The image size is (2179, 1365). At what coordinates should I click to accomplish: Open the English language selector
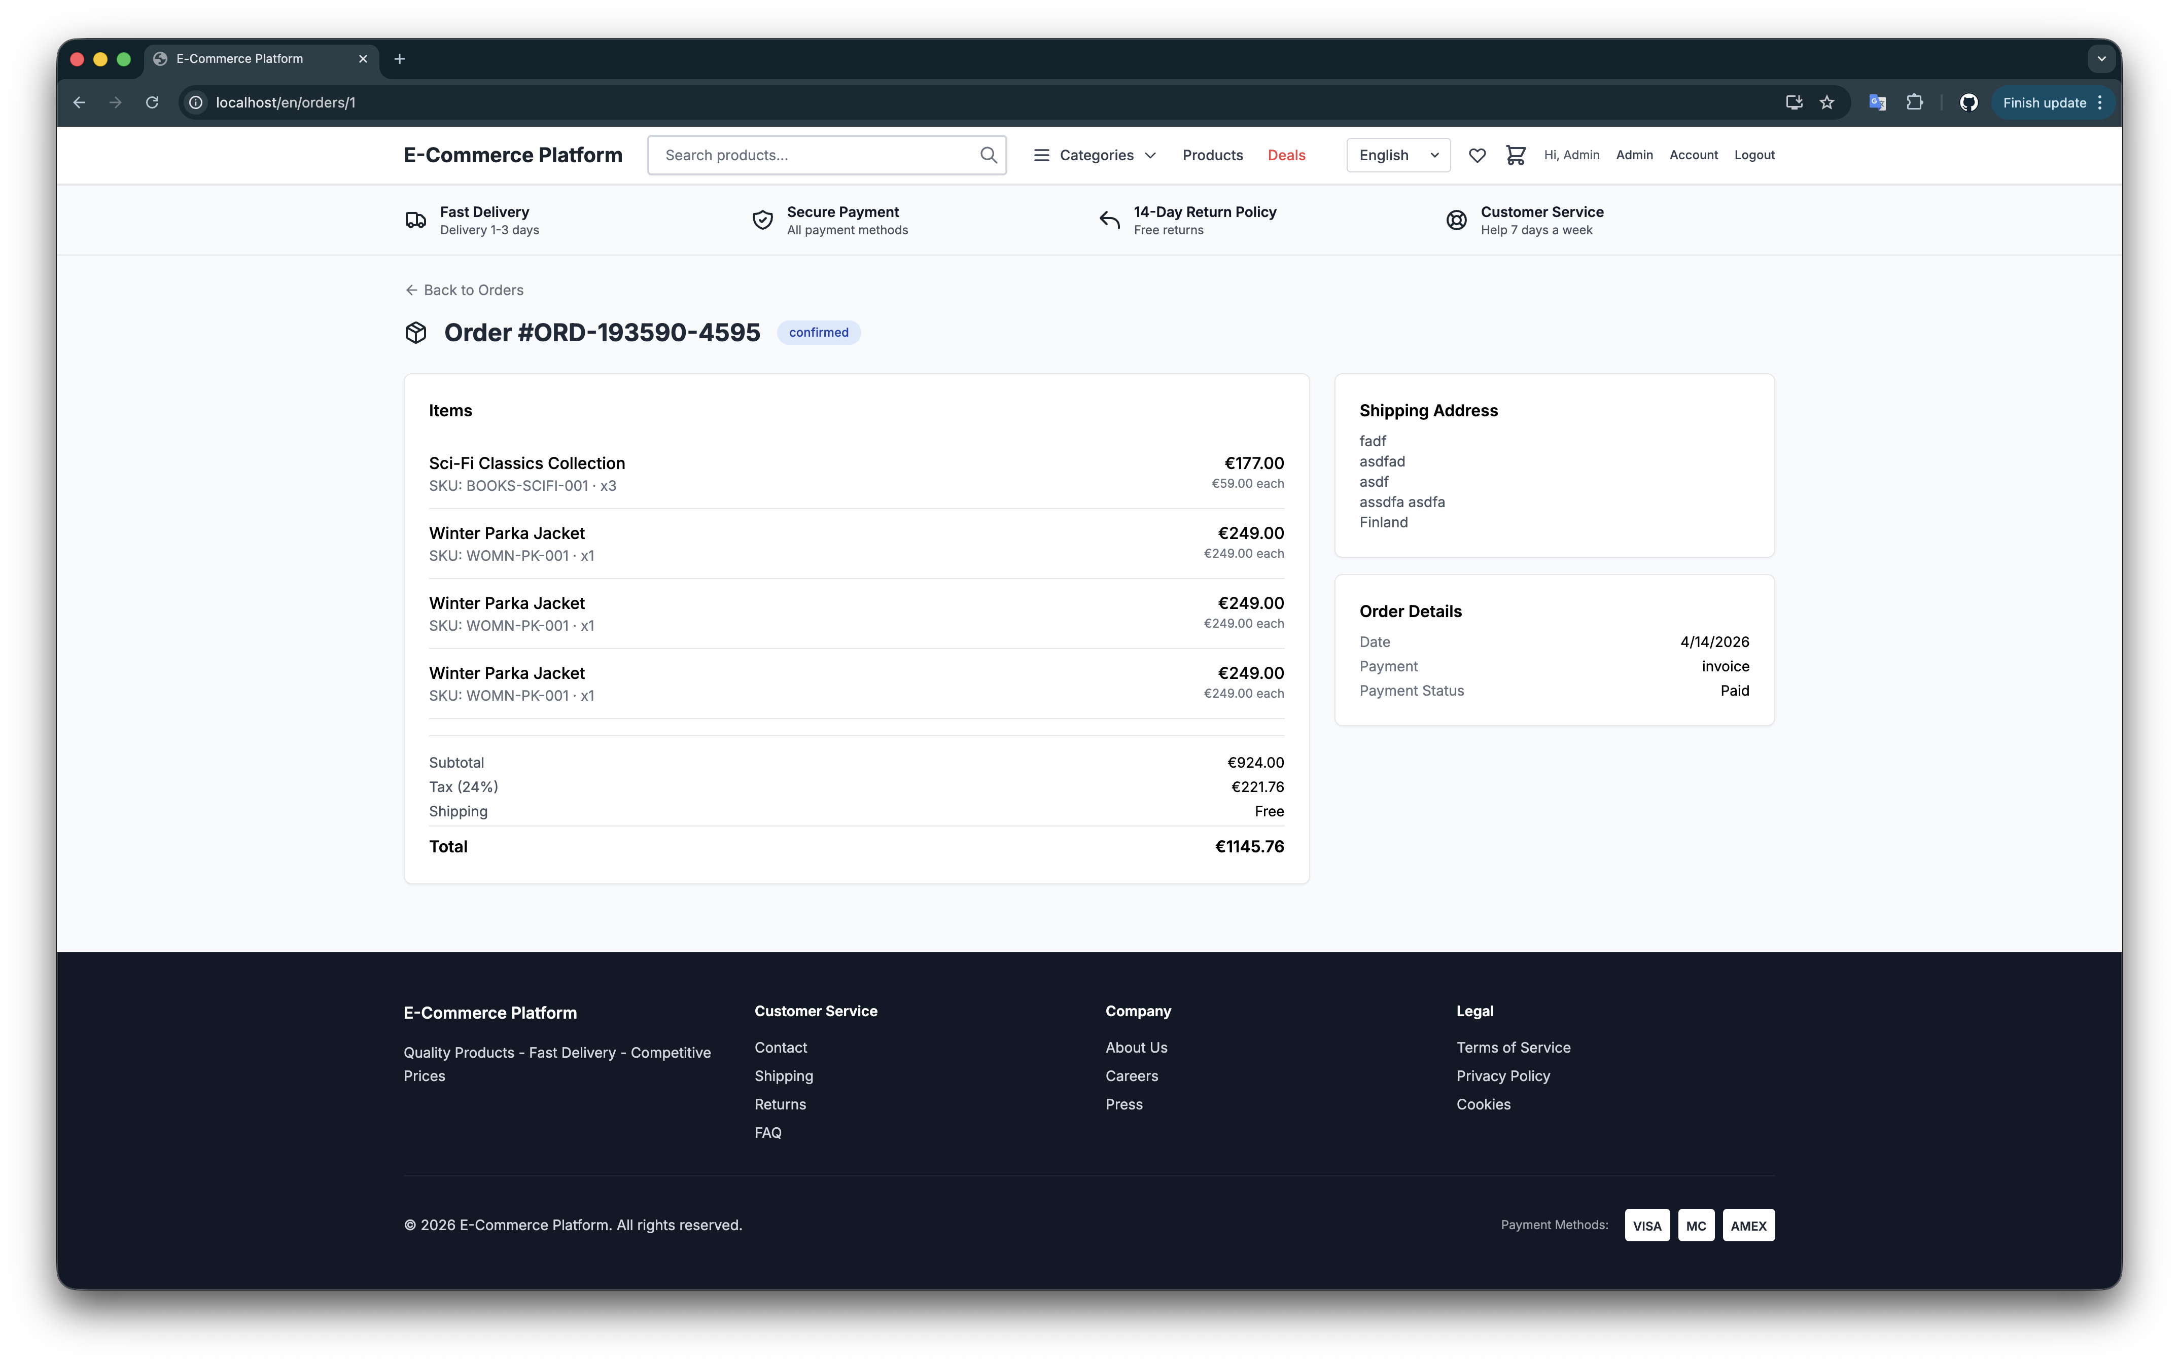1397,155
